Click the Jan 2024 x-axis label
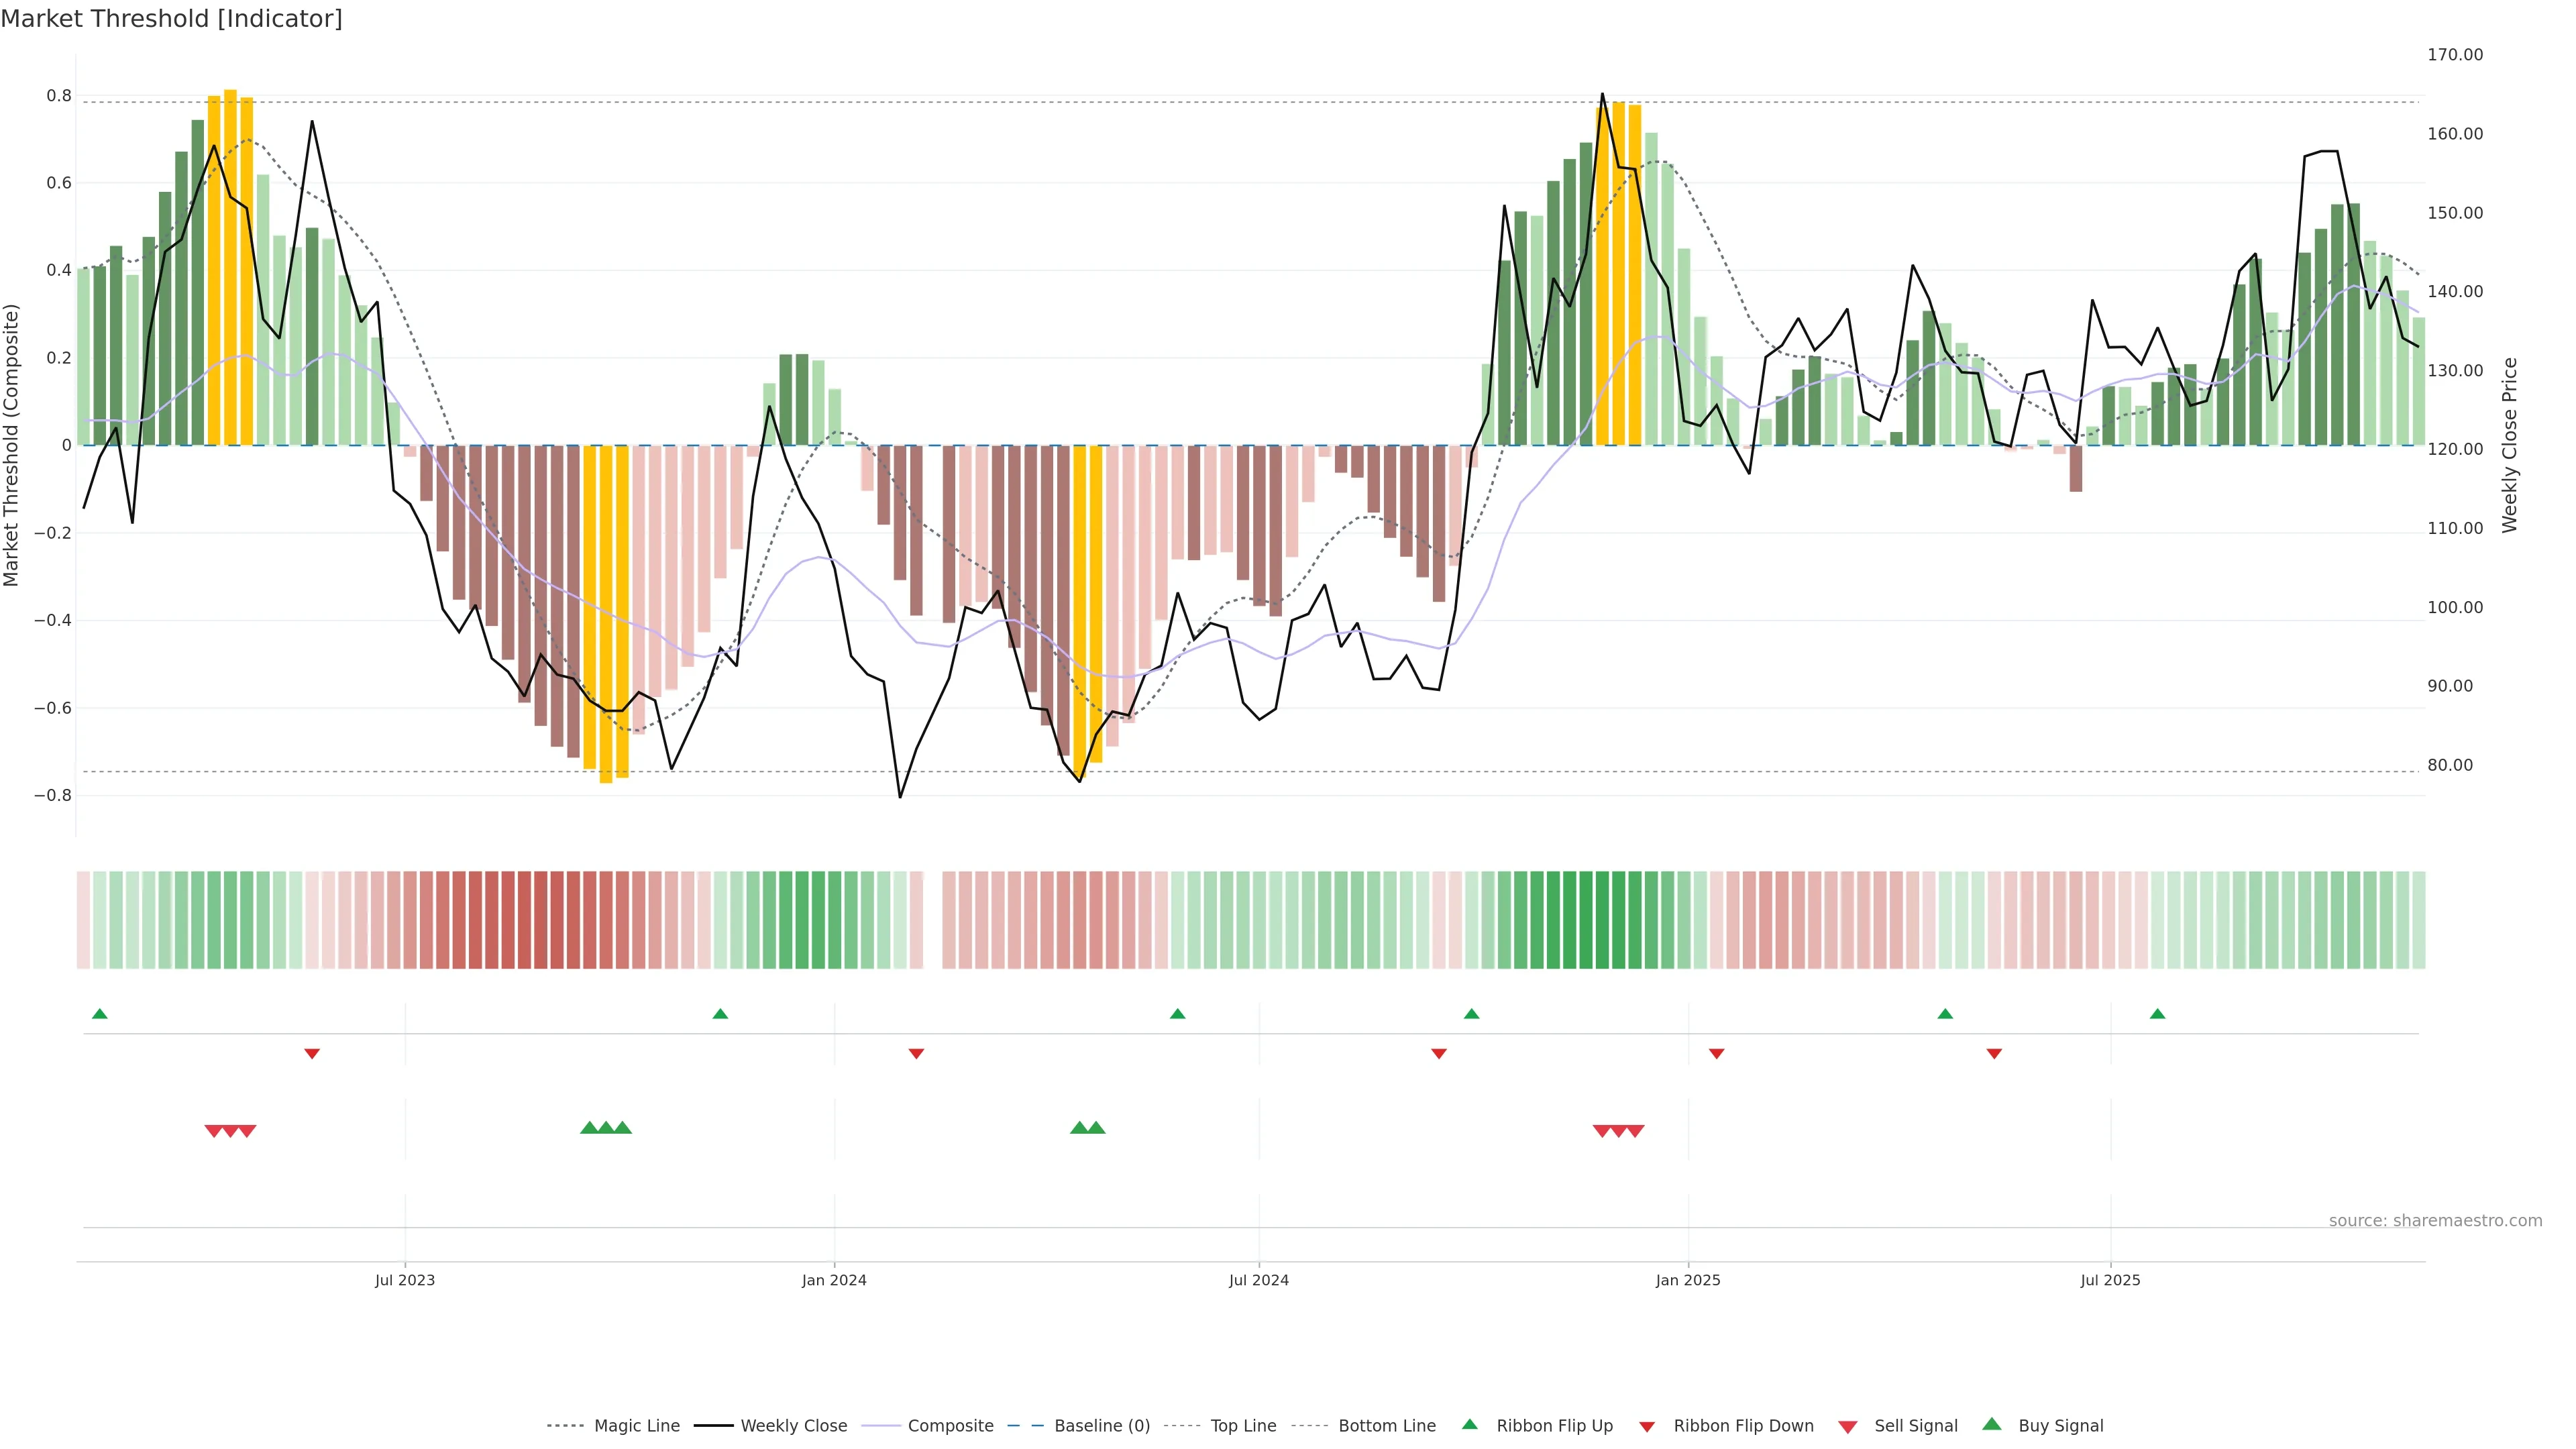The width and height of the screenshot is (2576, 1449). click(x=834, y=1280)
